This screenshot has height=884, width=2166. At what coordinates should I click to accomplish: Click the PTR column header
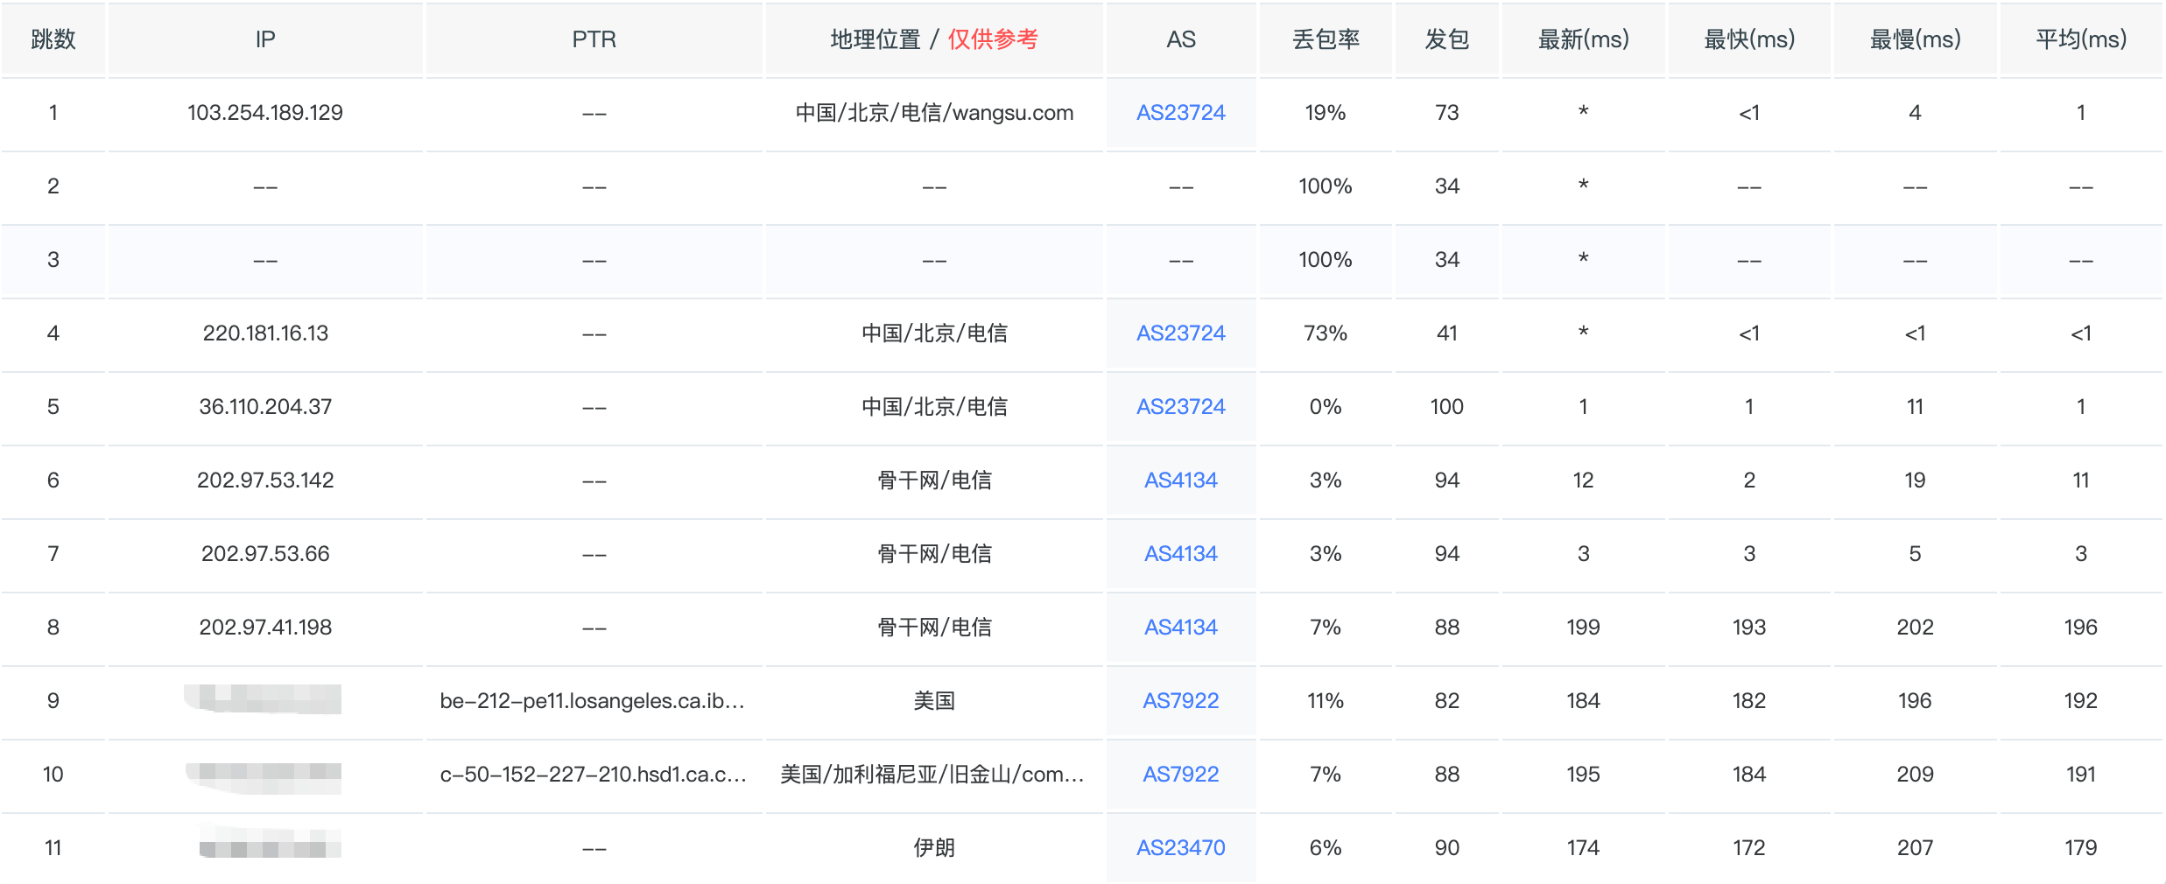[x=594, y=39]
